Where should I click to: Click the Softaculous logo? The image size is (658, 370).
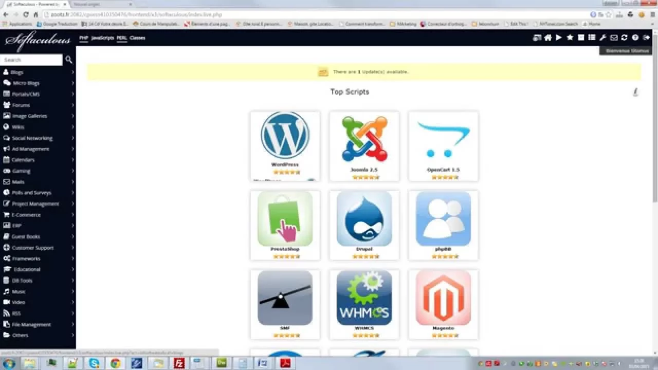click(x=38, y=41)
